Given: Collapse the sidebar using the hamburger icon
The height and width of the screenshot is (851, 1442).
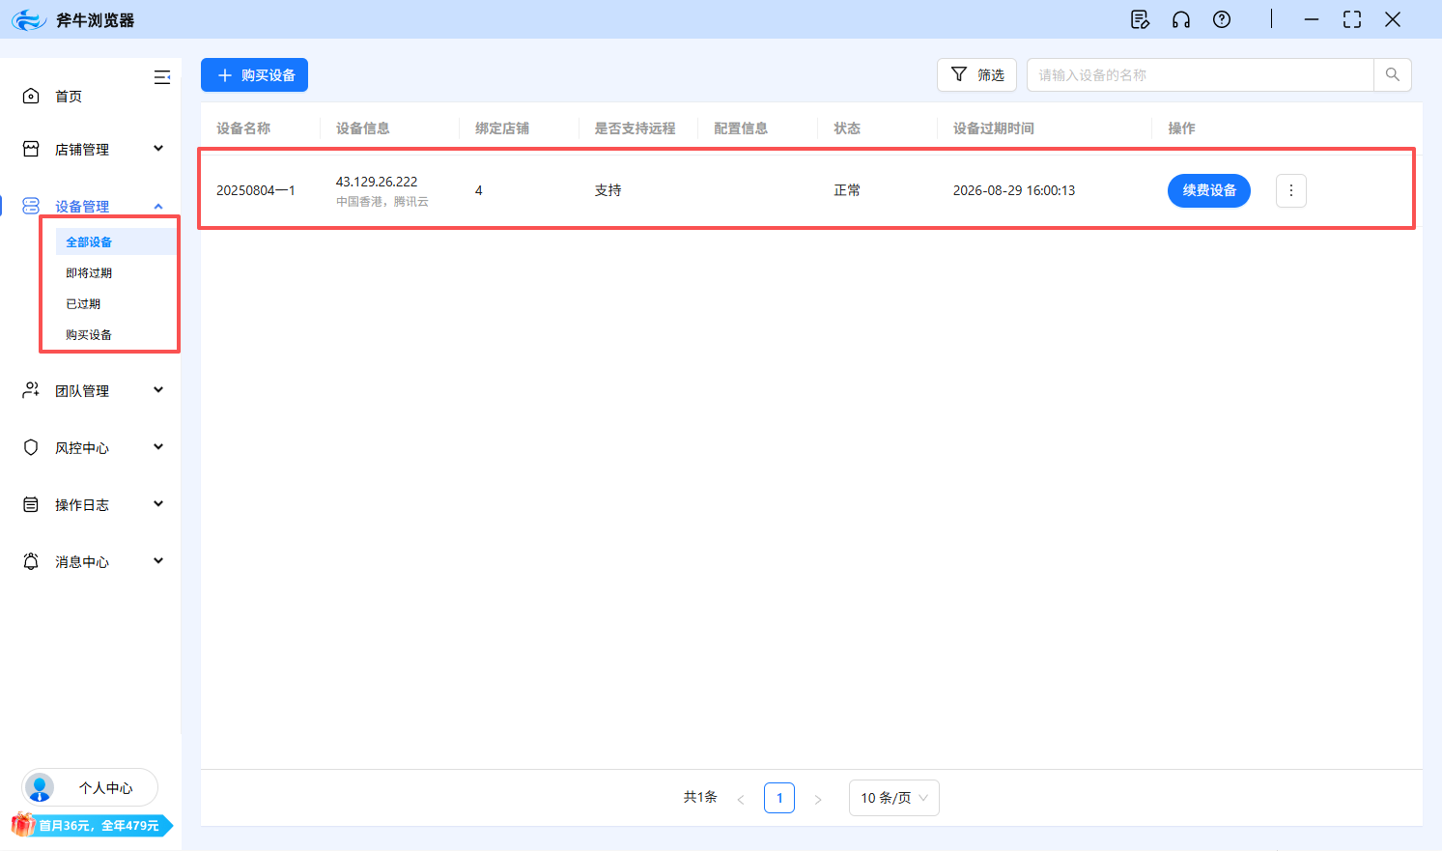Looking at the screenshot, I should point(161,77).
